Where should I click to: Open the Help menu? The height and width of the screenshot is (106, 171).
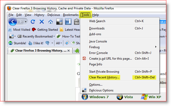pos(95,15)
